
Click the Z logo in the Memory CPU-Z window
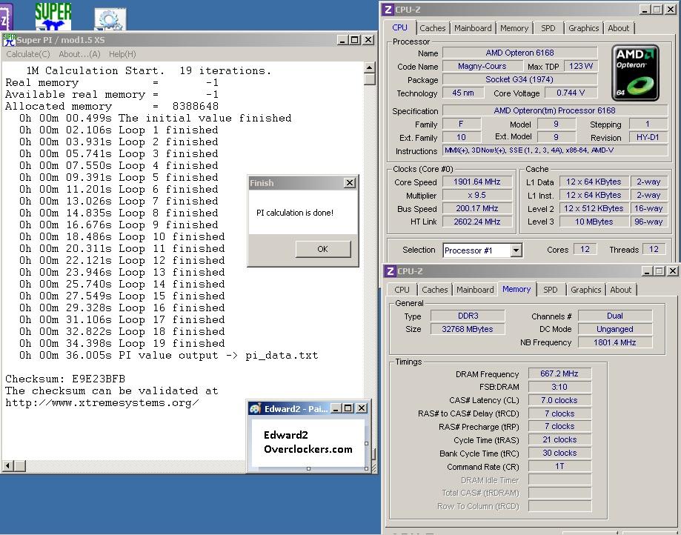coord(390,271)
